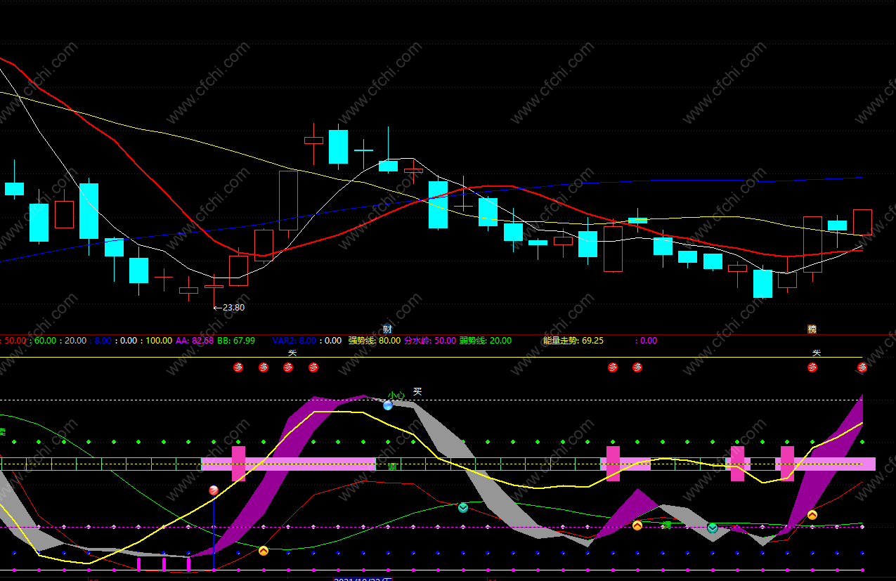Click the green 60.00 parameter value
The width and height of the screenshot is (896, 581).
tap(45, 341)
